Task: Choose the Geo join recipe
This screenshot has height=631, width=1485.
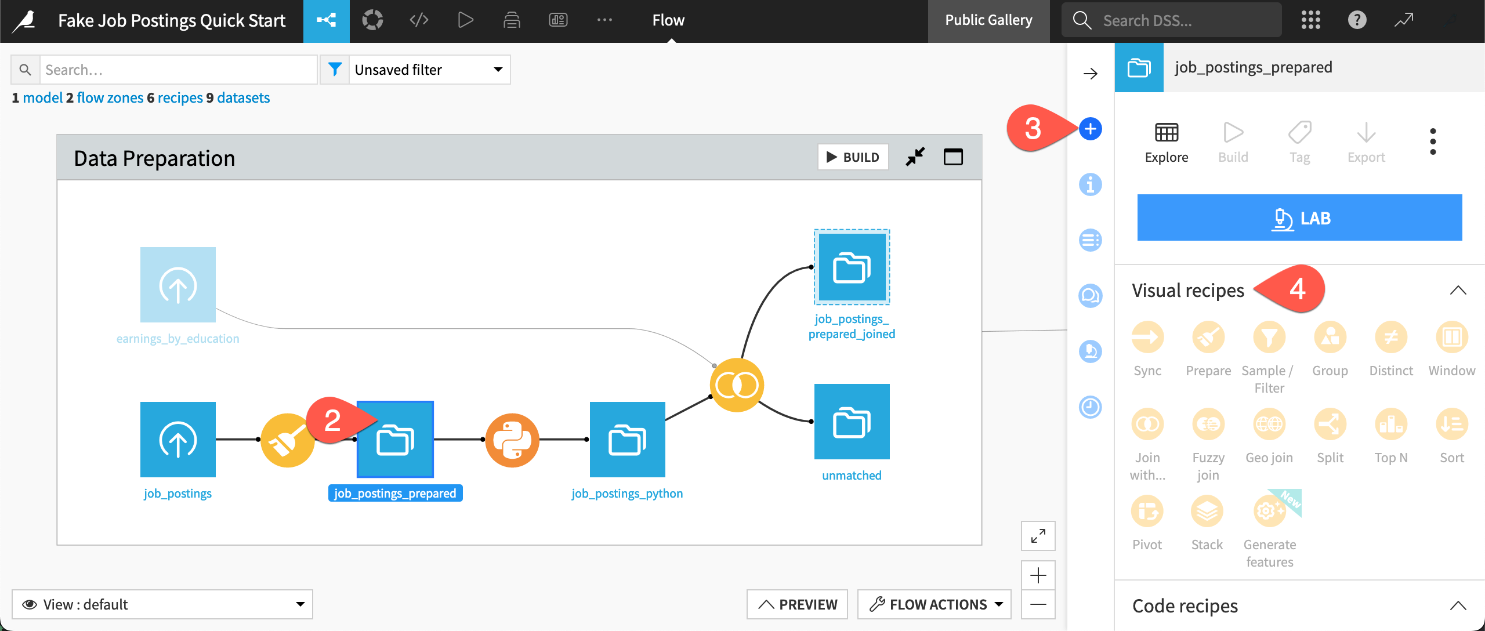Action: coord(1269,436)
